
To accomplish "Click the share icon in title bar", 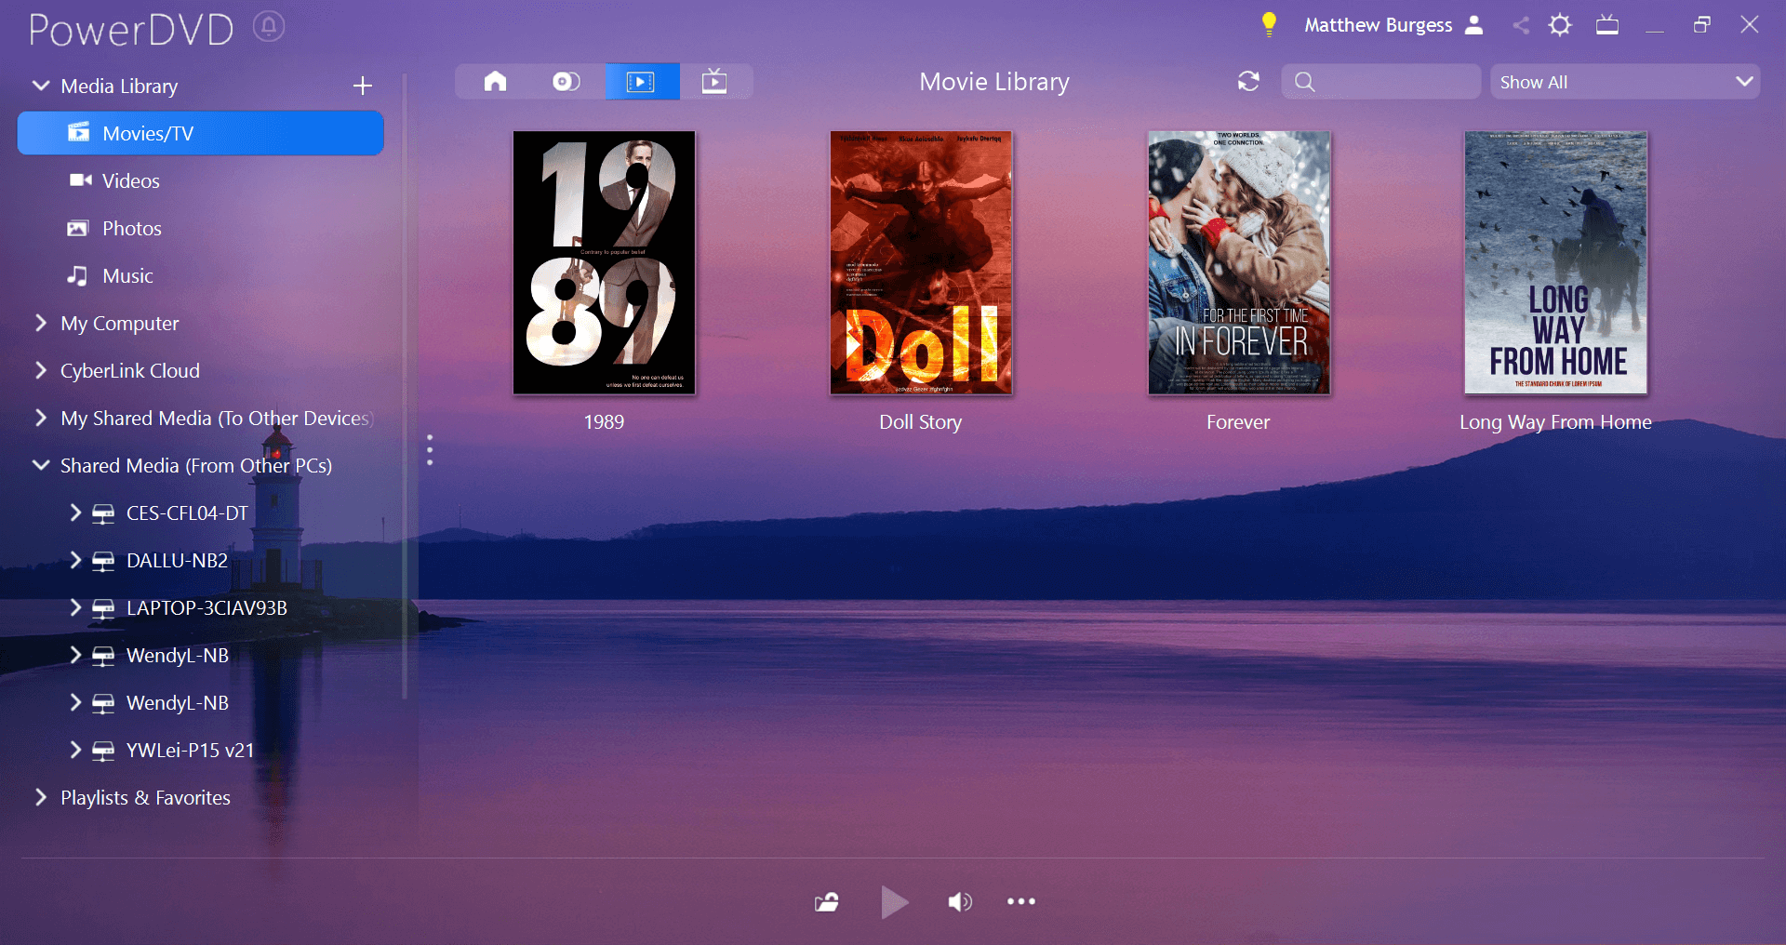I will [x=1521, y=25].
